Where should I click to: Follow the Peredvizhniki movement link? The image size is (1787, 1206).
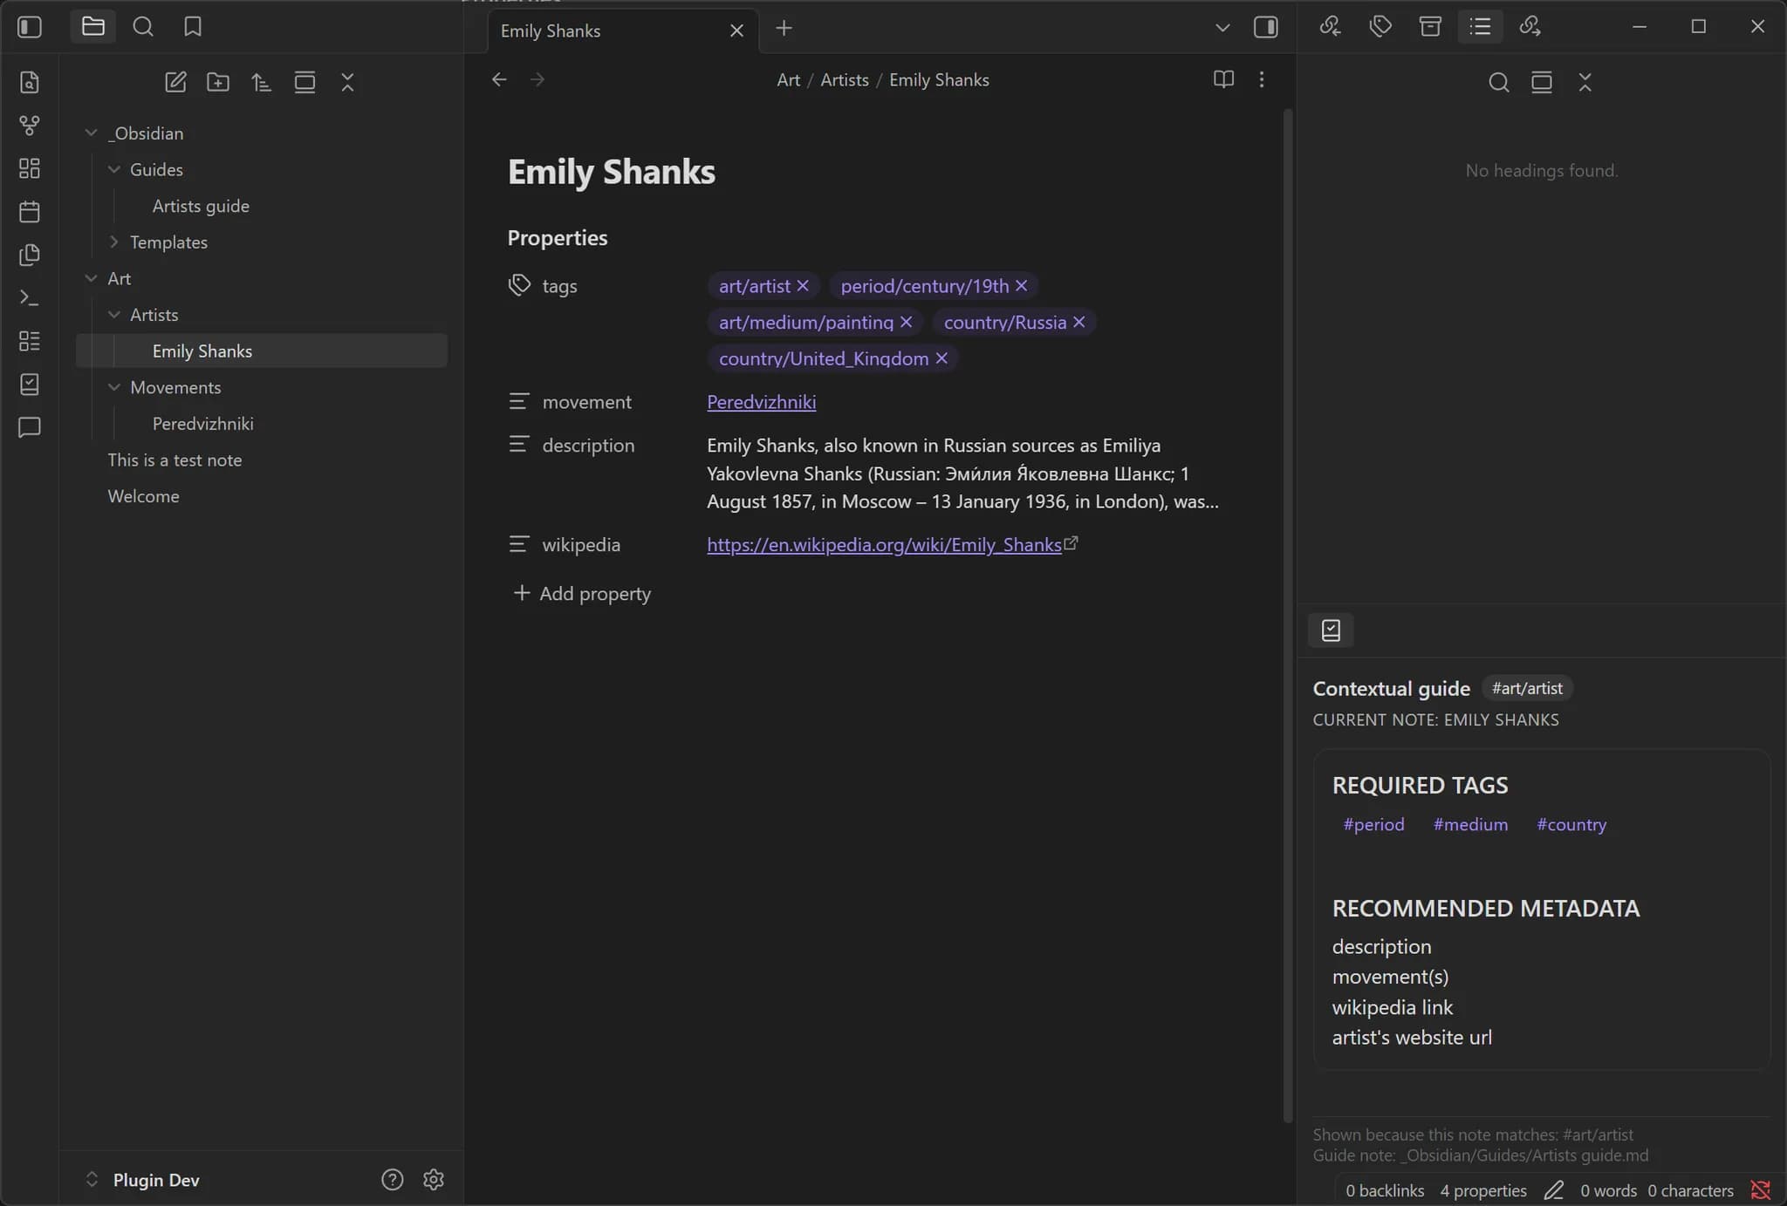click(761, 402)
